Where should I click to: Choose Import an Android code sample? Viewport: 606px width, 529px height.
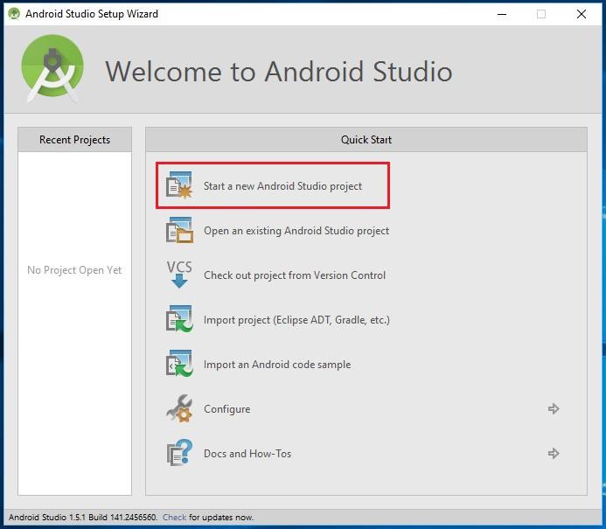coord(277,365)
